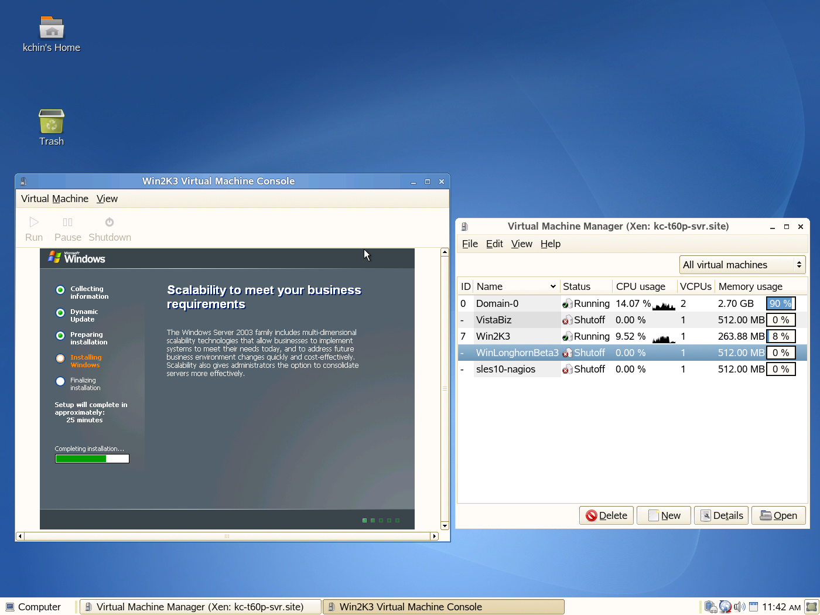Open the All virtual machines dropdown
Viewport: 820px width, 615px height.
[x=742, y=265]
